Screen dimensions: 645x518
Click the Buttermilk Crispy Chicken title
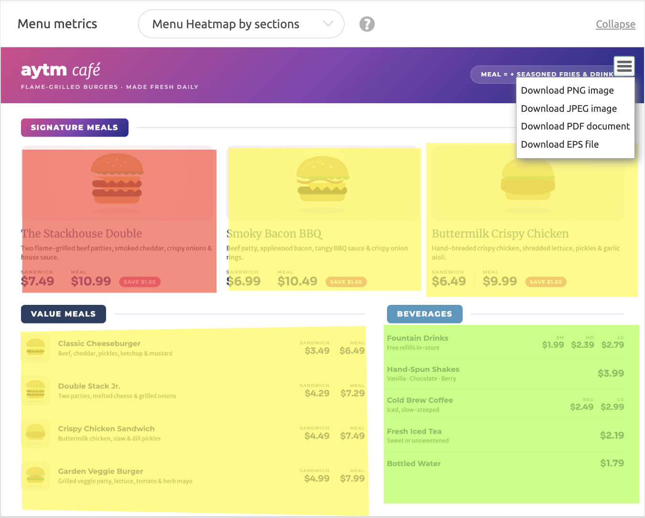tap(500, 234)
